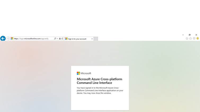The width and height of the screenshot is (200, 112).
Task: Close the browser window
Action: [196, 35]
